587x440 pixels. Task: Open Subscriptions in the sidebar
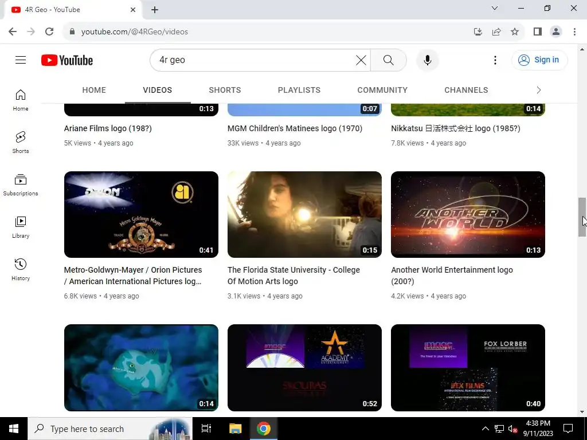21,185
